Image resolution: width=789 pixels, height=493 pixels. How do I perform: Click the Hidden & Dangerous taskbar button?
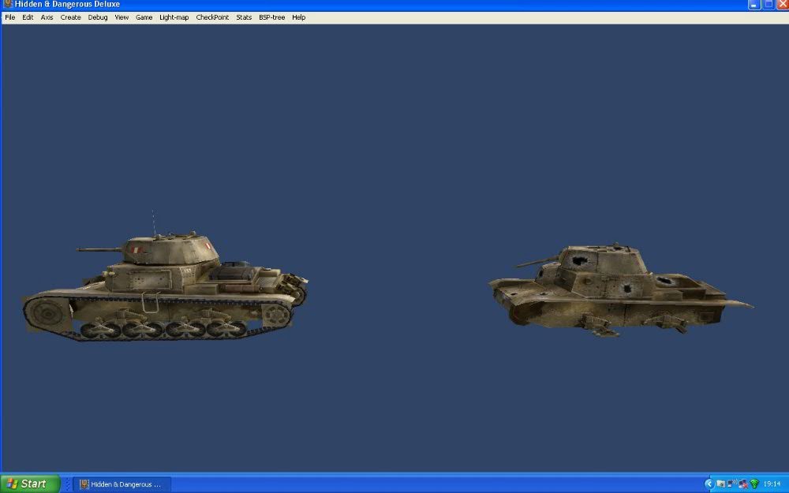pyautogui.click(x=122, y=484)
